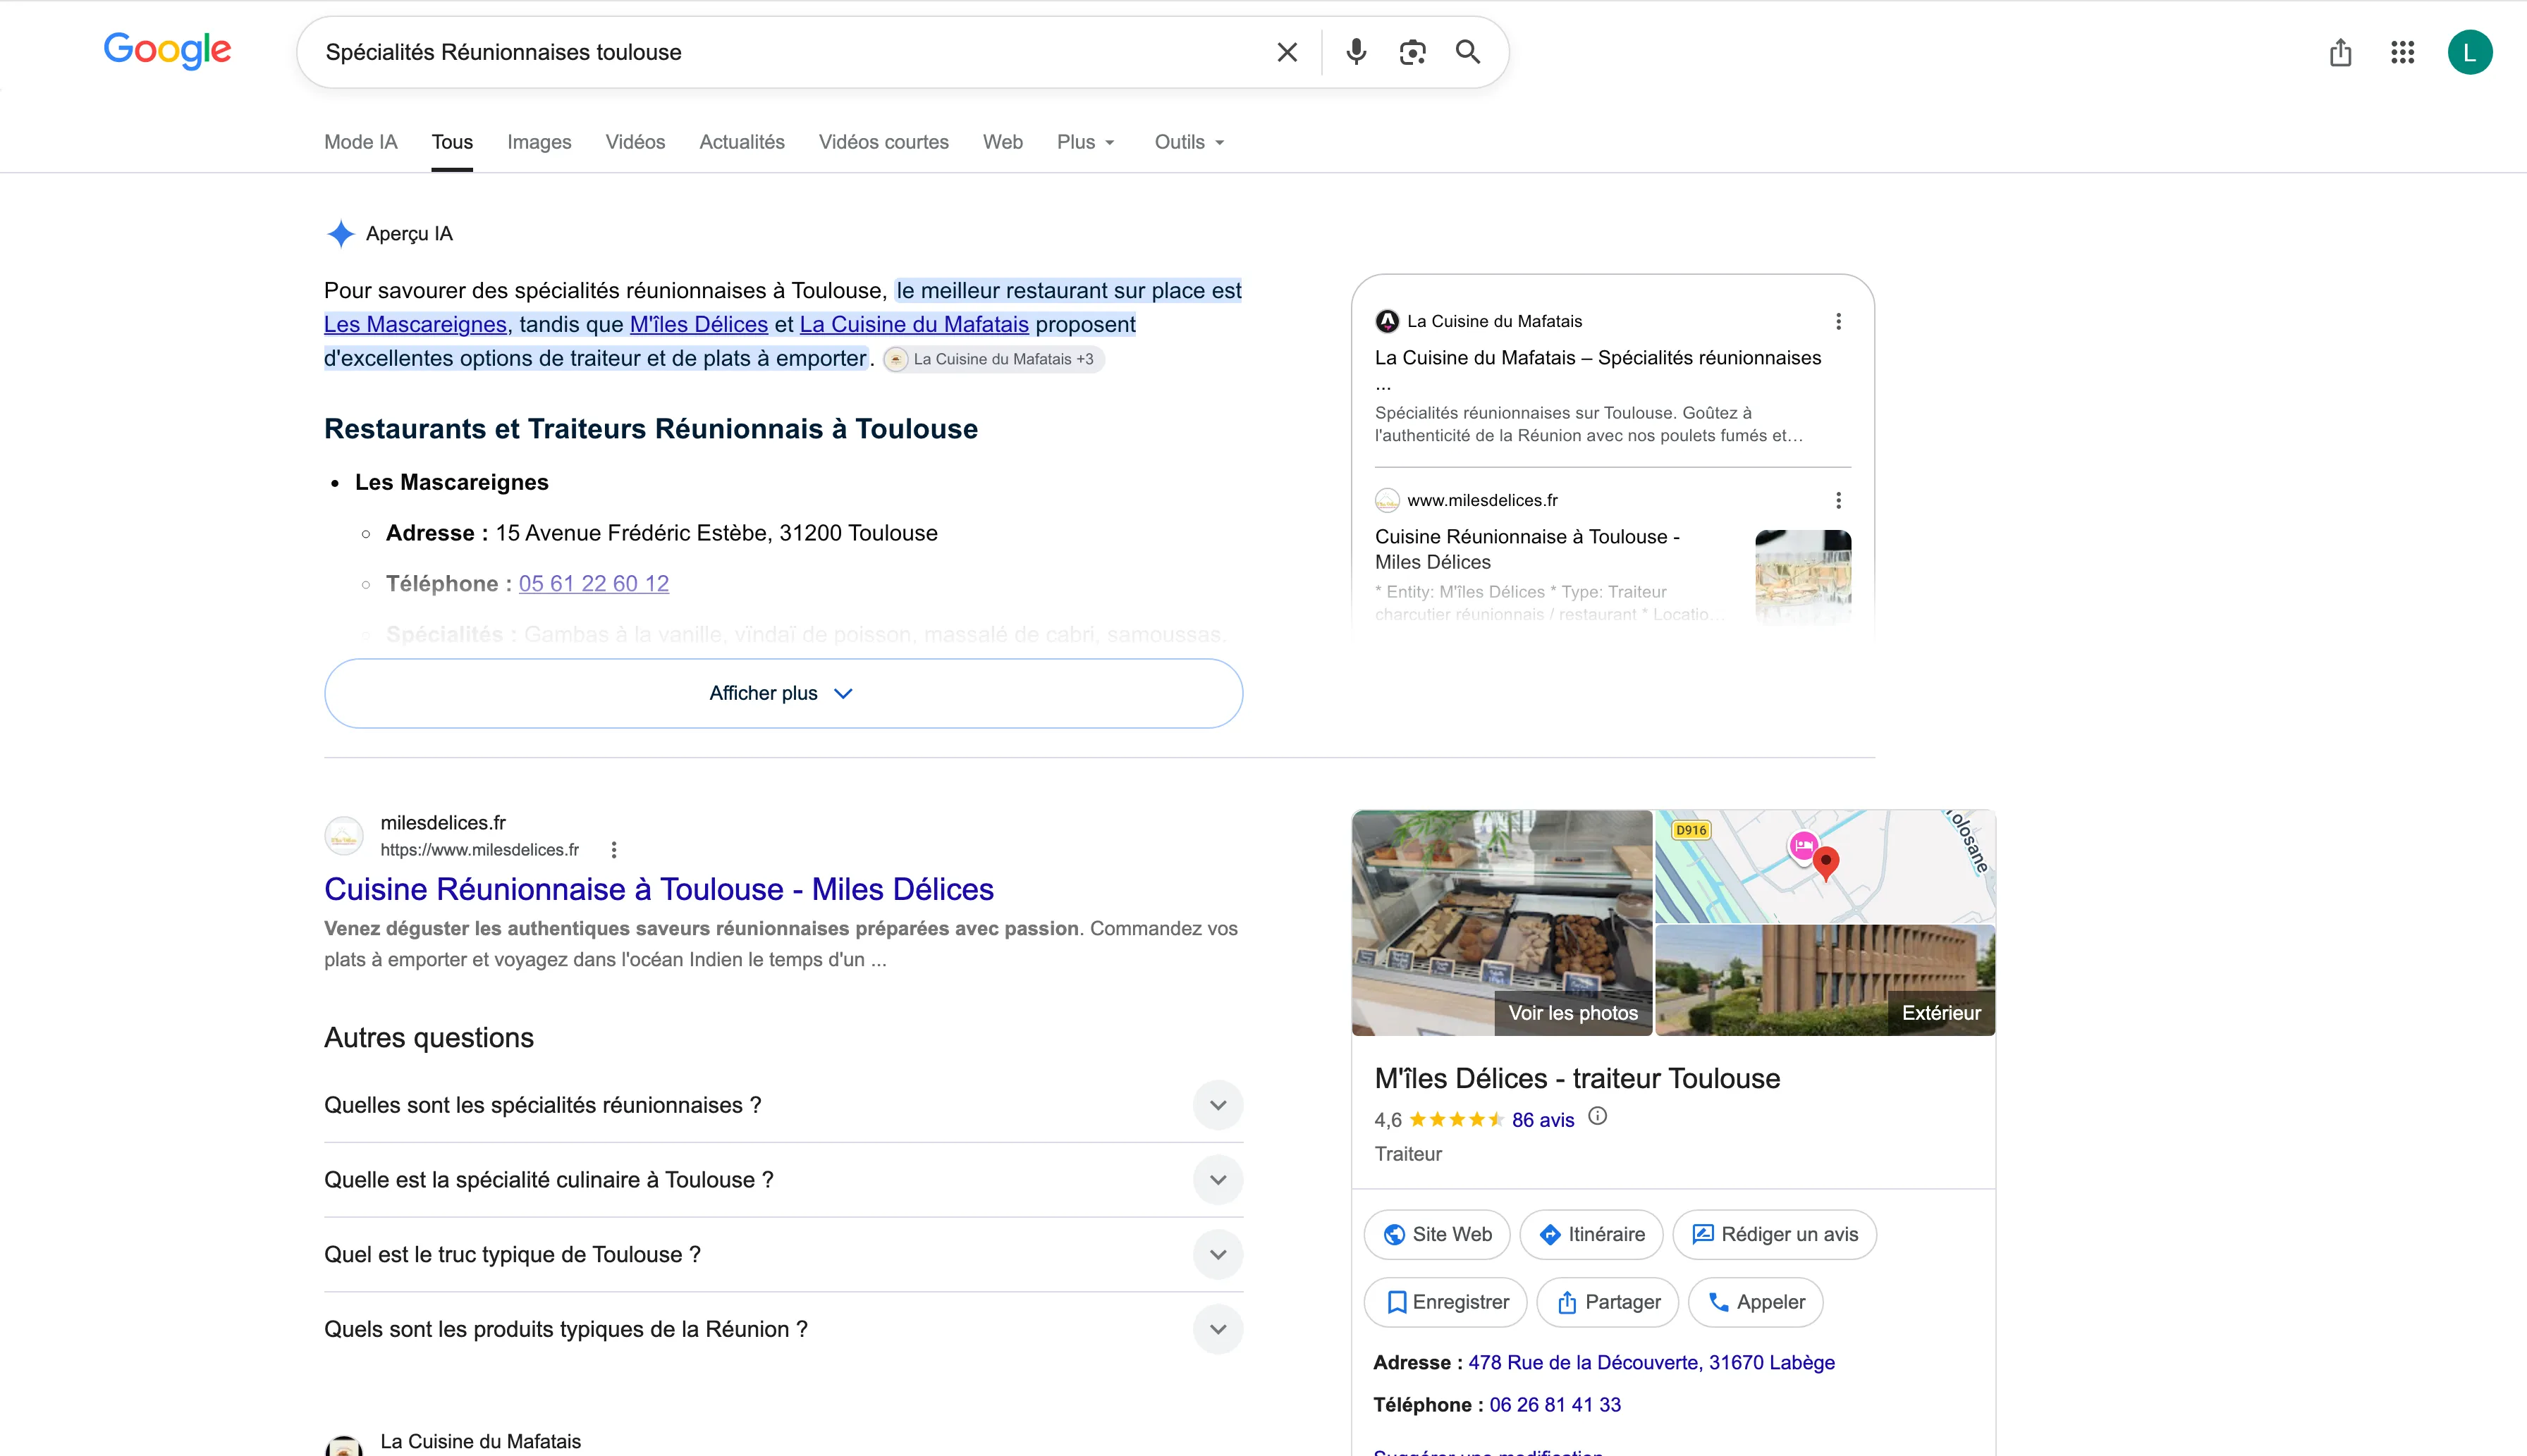Switch to Mode IA tab
2527x1456 pixels.
tap(360, 142)
